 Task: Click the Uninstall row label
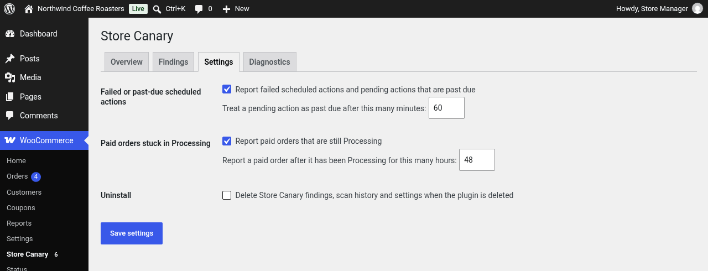click(x=116, y=195)
